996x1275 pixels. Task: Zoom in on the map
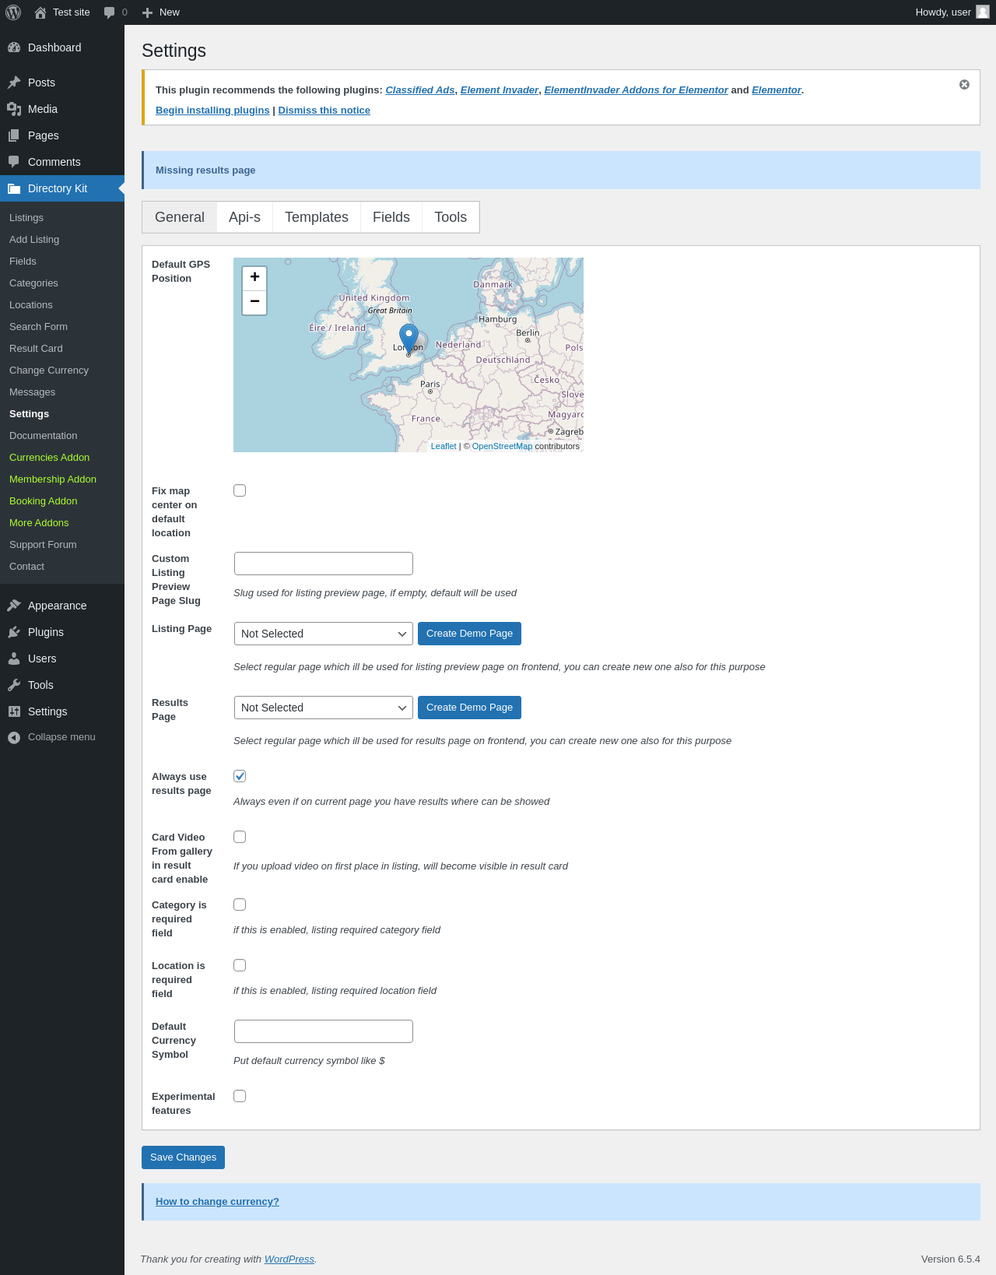[254, 278]
